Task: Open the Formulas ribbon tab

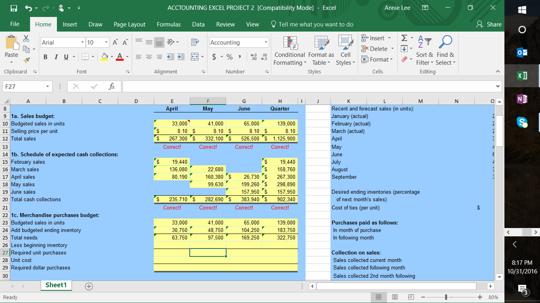Action: (x=169, y=24)
